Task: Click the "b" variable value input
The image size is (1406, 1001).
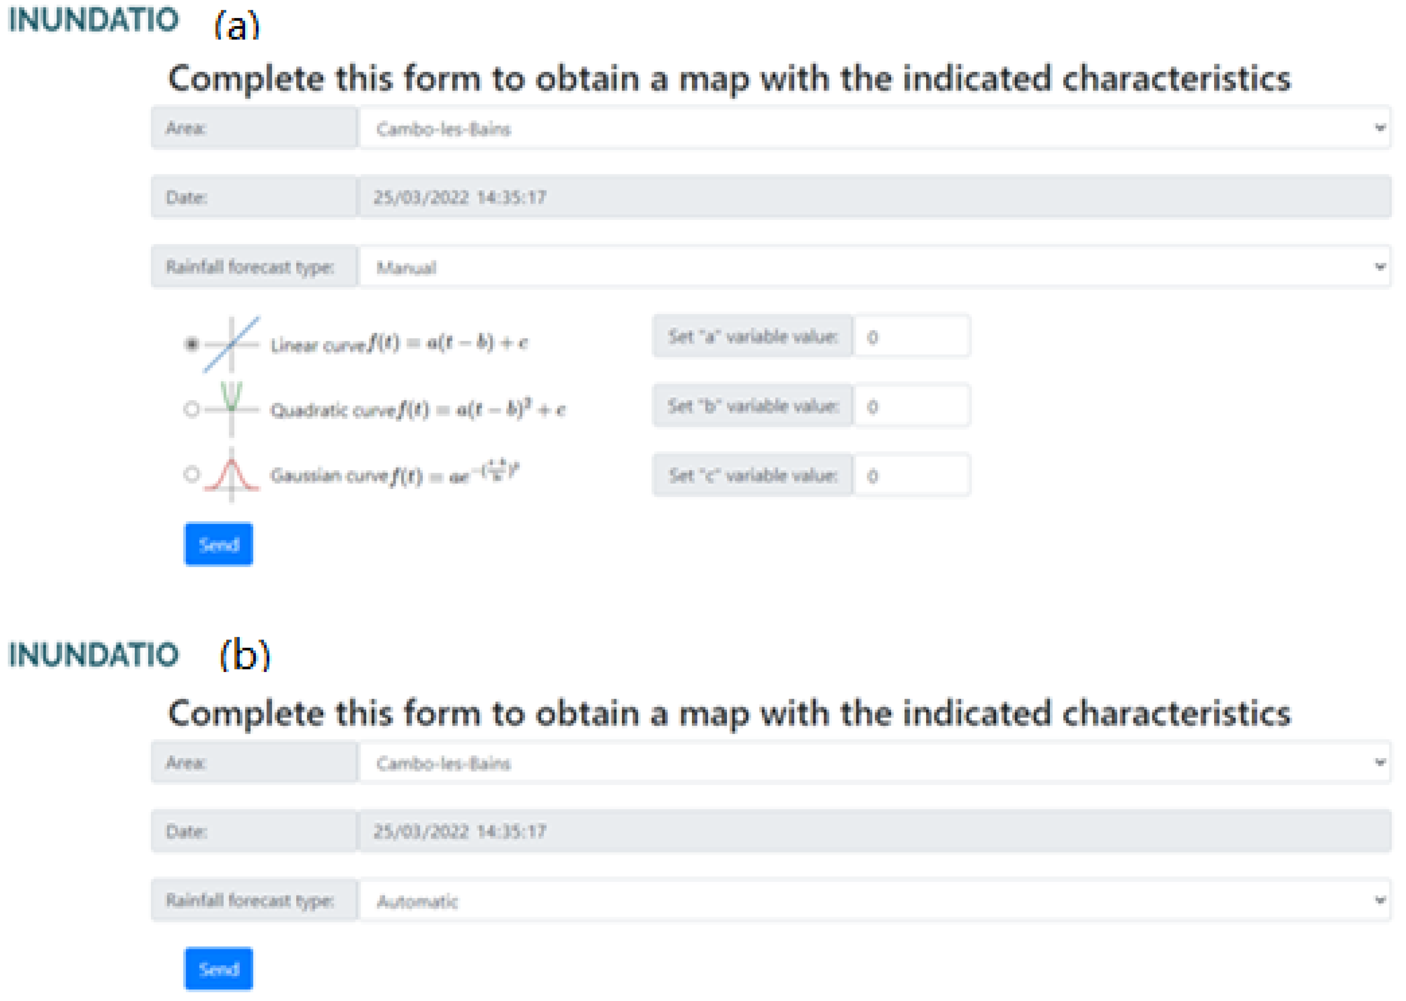Action: [x=911, y=406]
